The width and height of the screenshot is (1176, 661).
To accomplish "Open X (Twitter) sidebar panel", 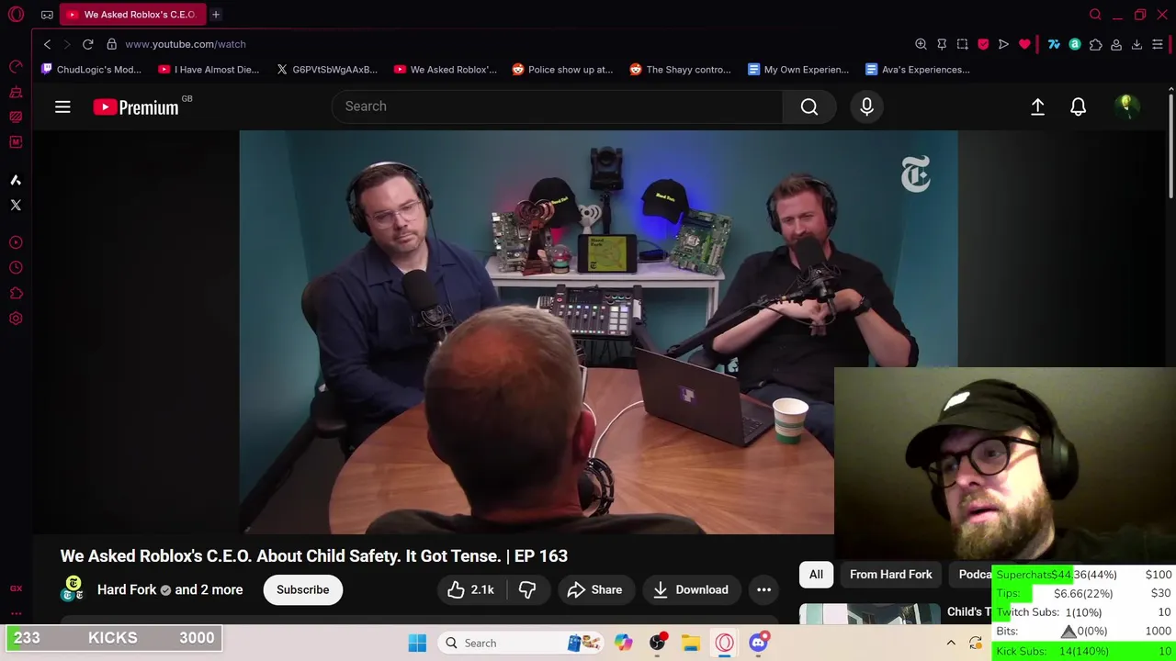I will tap(16, 205).
